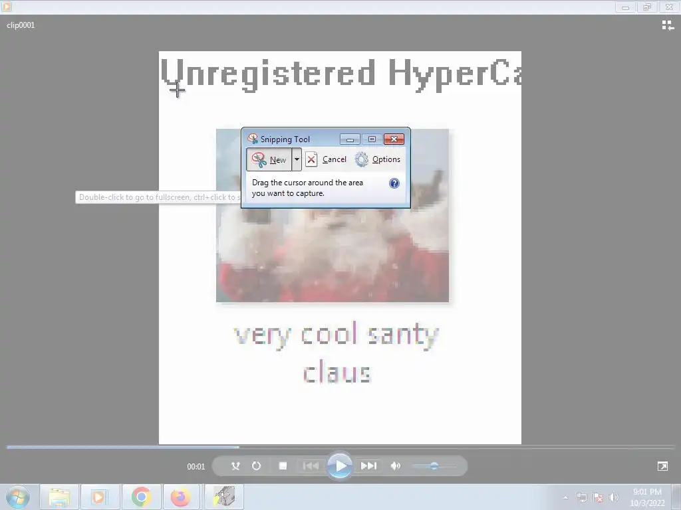Enter full screen view

(662, 466)
